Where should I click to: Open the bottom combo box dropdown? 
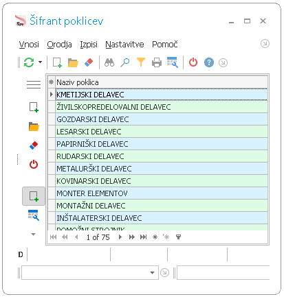tap(152, 272)
